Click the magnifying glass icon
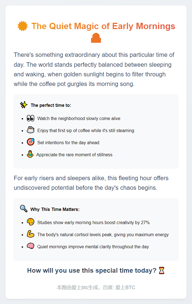Viewport: 192px width, 304px height. coord(24,209)
